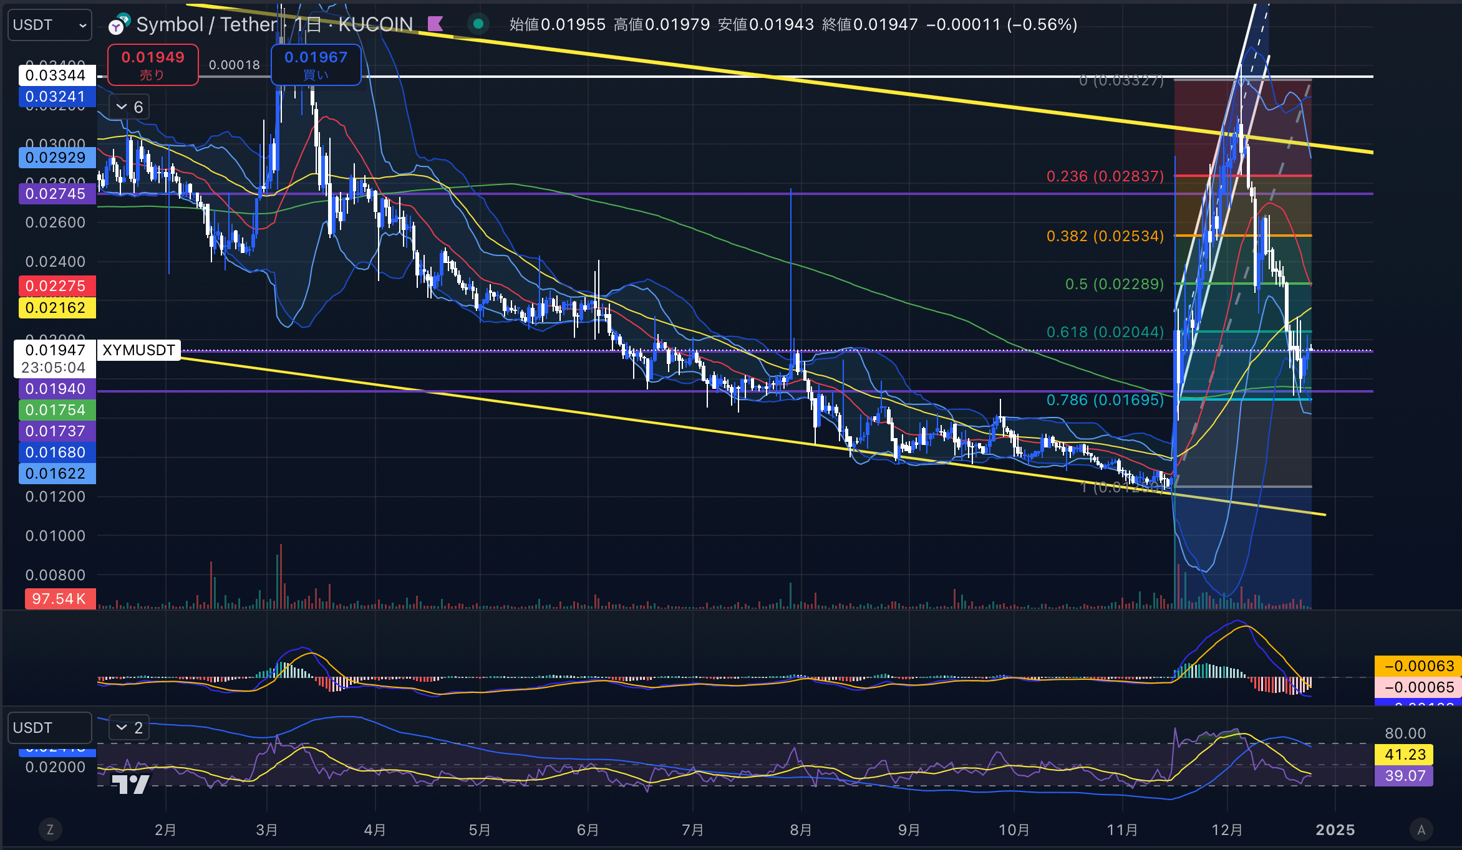Click the 12月 label on time axis

click(1227, 830)
